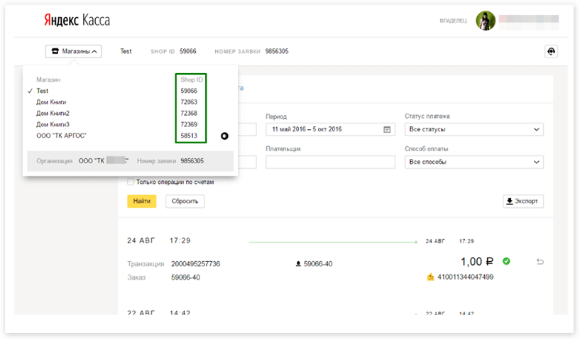Choose Дом Книги3 from shop list
This screenshot has width=580, height=340.
tap(53, 124)
